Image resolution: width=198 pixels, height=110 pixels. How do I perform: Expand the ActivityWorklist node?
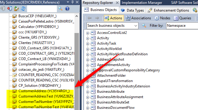pos(88,49)
